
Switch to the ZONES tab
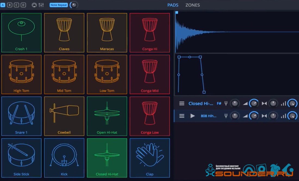coord(193,5)
